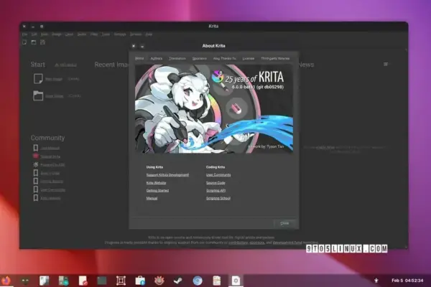Open the Scripting School link
Viewport: 431px width, 287px height.
[218, 198]
